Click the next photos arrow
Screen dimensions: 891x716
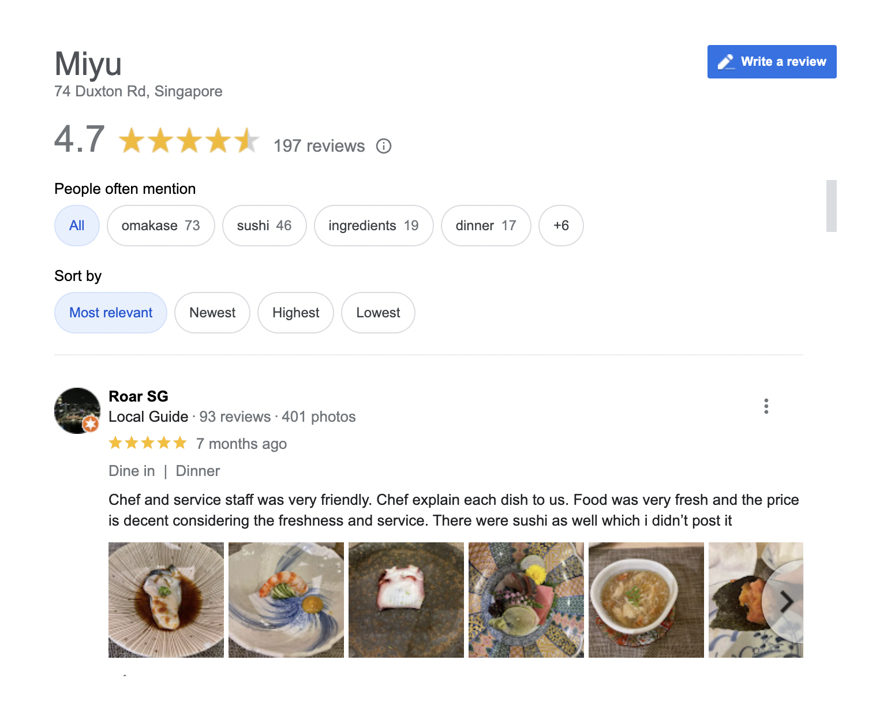click(x=785, y=602)
